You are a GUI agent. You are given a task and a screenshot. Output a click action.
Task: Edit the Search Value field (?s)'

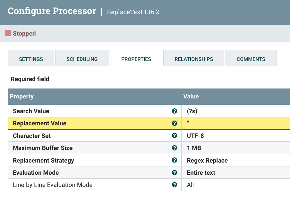[x=236, y=111]
